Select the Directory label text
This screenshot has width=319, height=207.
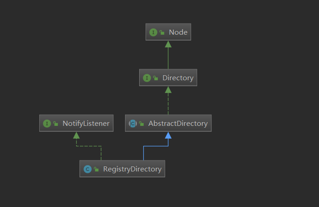pyautogui.click(x=178, y=78)
